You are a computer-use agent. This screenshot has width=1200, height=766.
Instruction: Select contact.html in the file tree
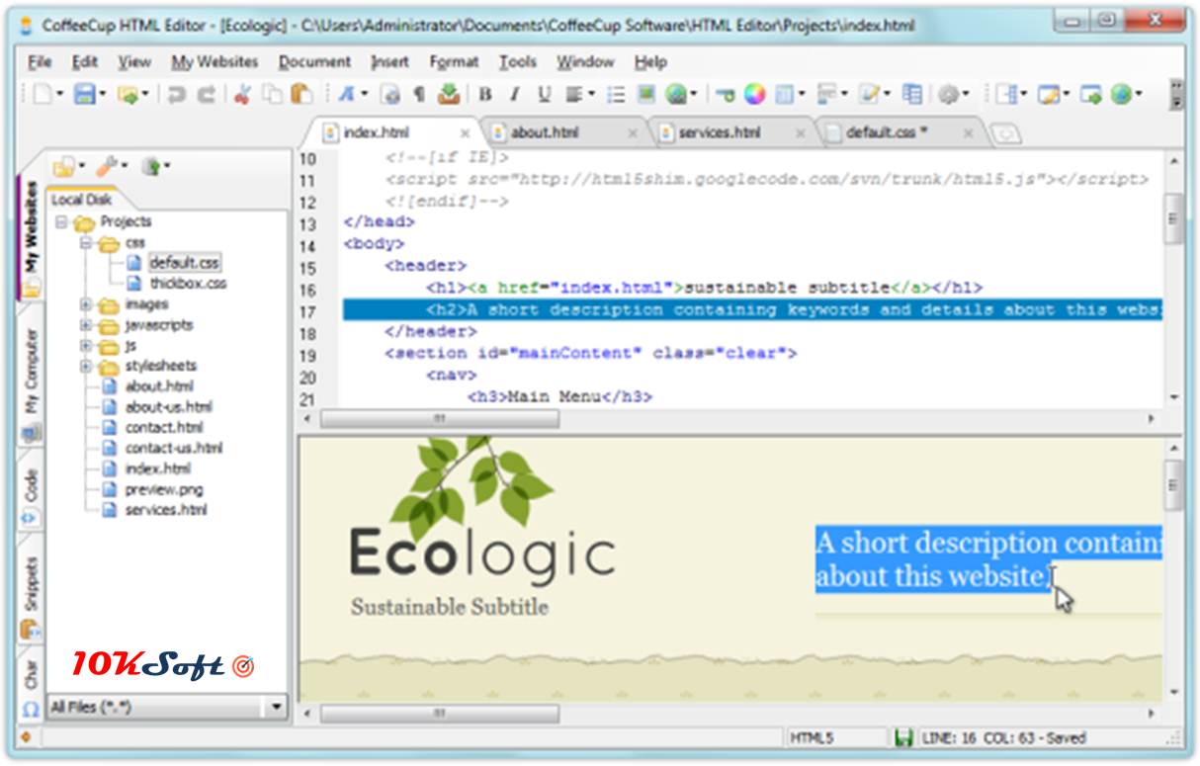[x=164, y=428]
